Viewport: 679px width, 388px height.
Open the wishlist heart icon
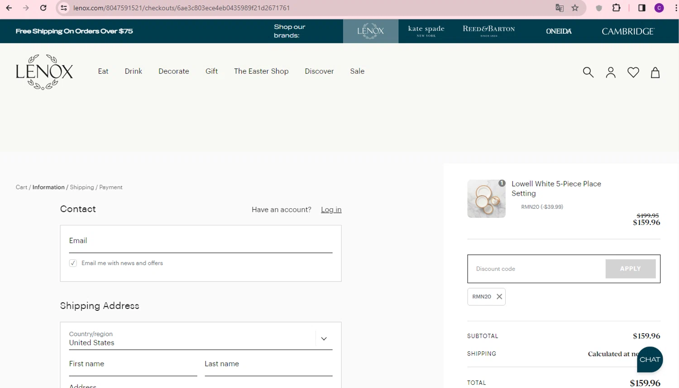click(633, 72)
